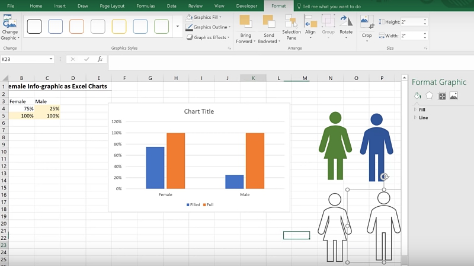Switch to the Home tab
474x266 pixels.
(36, 6)
